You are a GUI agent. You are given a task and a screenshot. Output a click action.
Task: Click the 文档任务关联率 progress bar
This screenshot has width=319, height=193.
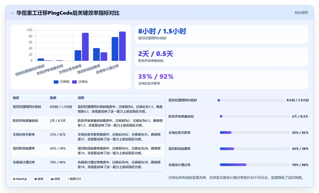click(255, 133)
